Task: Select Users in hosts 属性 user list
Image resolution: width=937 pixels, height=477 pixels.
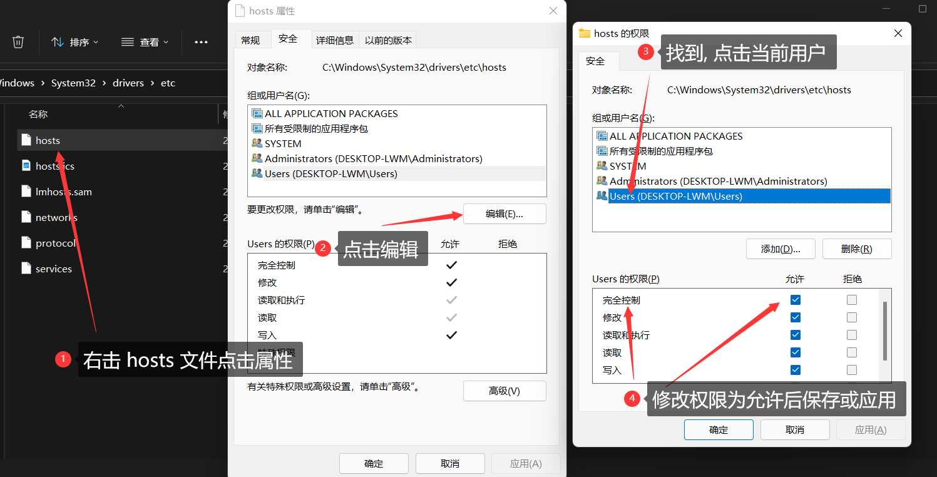Action: pos(397,173)
